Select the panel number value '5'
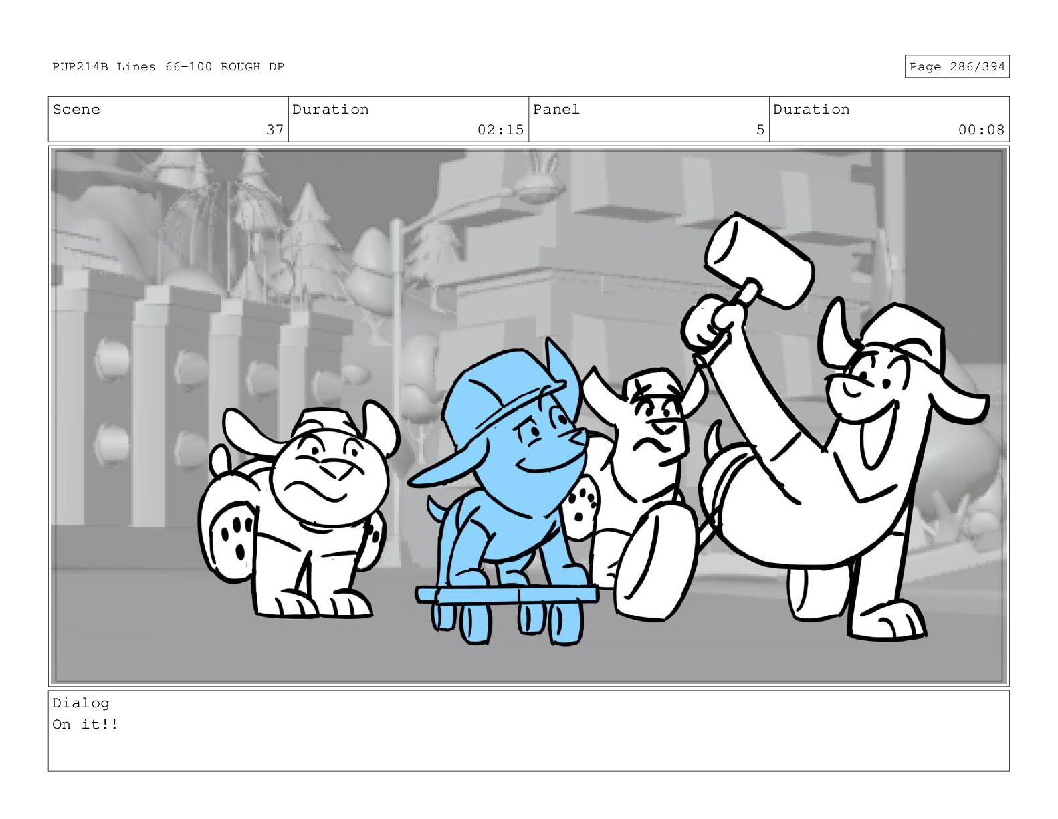 tap(760, 130)
